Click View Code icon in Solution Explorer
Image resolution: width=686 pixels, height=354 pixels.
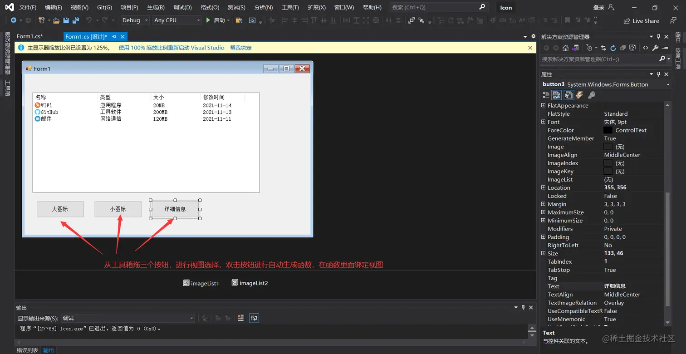[646, 48]
